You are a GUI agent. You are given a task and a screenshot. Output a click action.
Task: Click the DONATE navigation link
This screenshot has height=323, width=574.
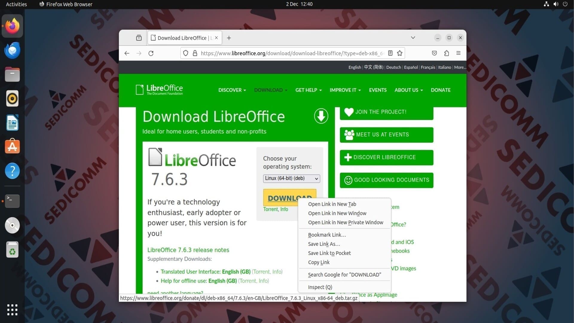pos(440,90)
